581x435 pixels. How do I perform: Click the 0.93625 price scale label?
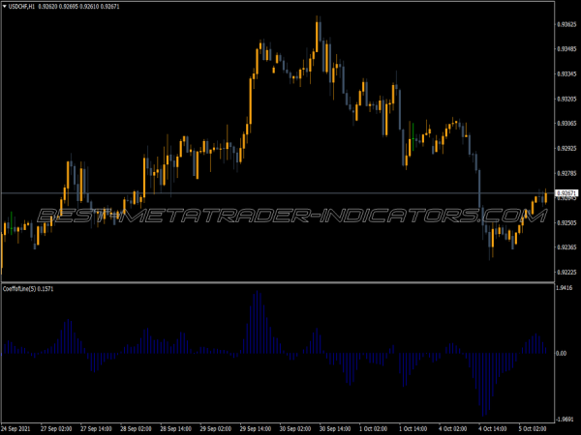point(566,24)
